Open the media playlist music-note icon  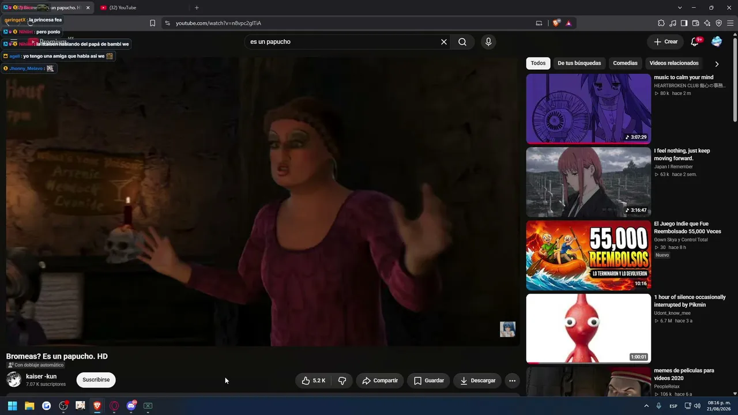(673, 23)
